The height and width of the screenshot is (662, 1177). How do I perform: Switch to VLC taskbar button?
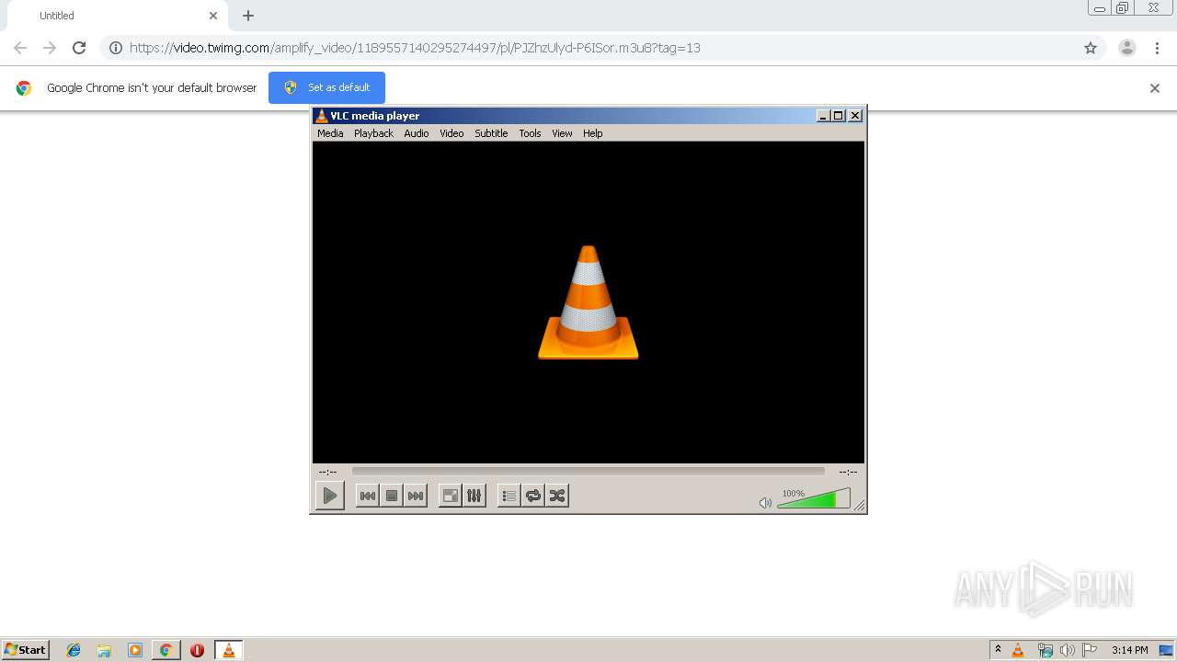[x=228, y=650]
